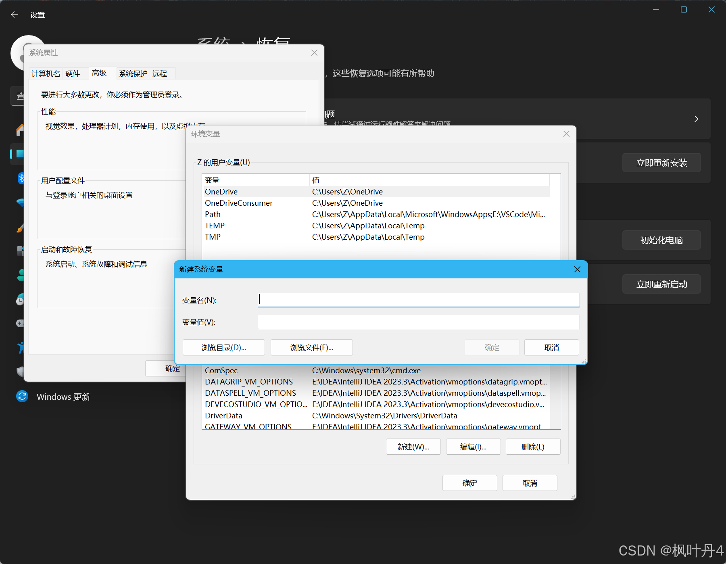
Task: Click into the 变量值 text box
Action: [418, 322]
